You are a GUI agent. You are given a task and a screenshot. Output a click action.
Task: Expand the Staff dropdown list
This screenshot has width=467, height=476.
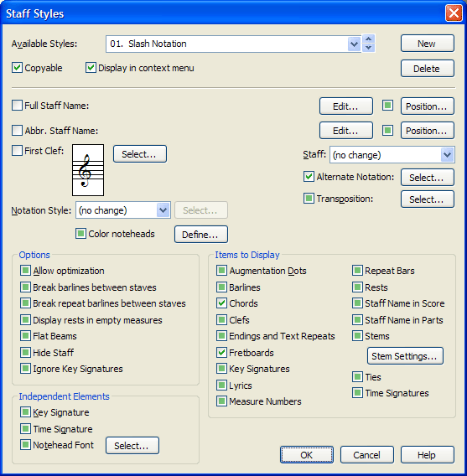[447, 155]
